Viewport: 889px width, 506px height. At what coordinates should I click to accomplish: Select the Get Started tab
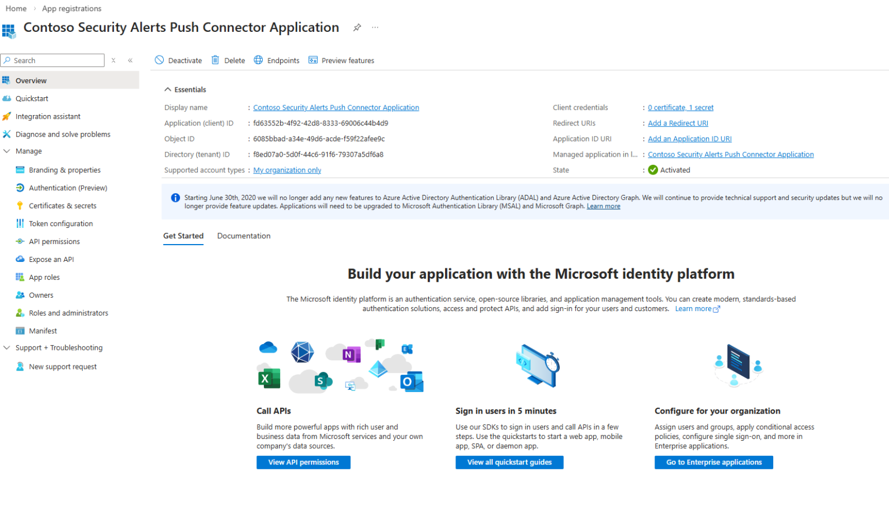click(183, 236)
